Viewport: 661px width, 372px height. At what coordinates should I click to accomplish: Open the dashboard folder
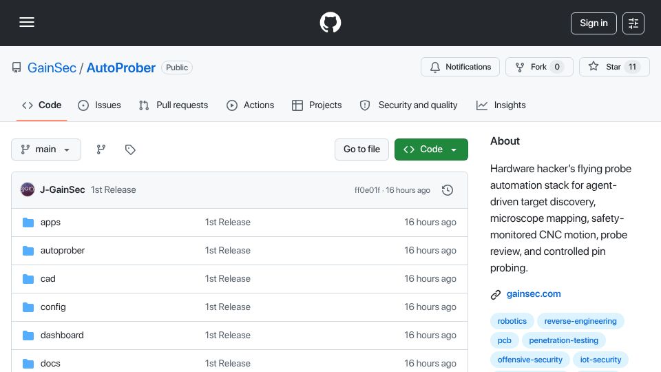coord(62,335)
